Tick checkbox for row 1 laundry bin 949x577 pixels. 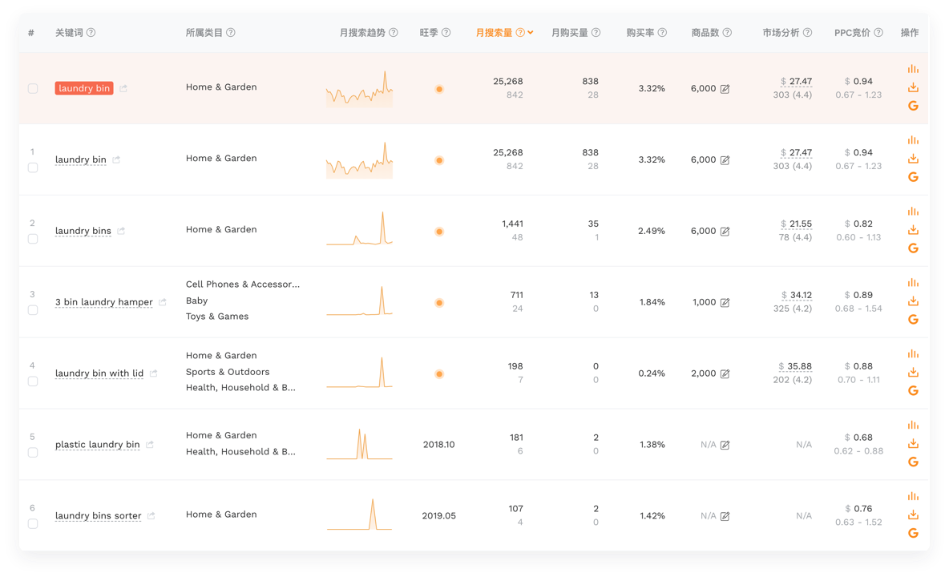(33, 167)
